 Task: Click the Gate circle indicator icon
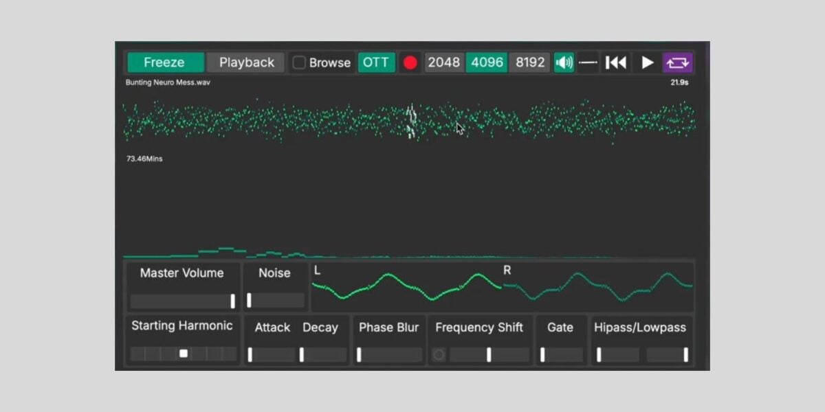click(x=440, y=352)
